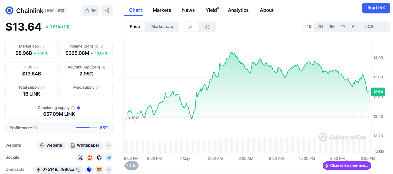Click the history events badge showing 15
The image size is (393, 174).
pos(132,165)
